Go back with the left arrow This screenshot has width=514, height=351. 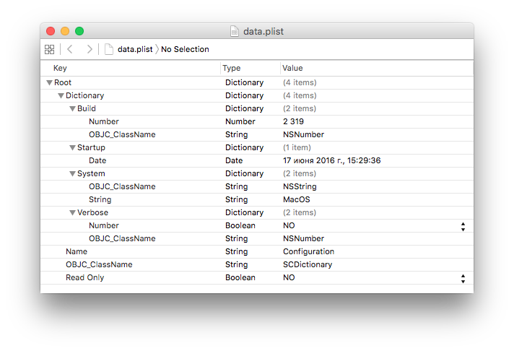pos(70,49)
